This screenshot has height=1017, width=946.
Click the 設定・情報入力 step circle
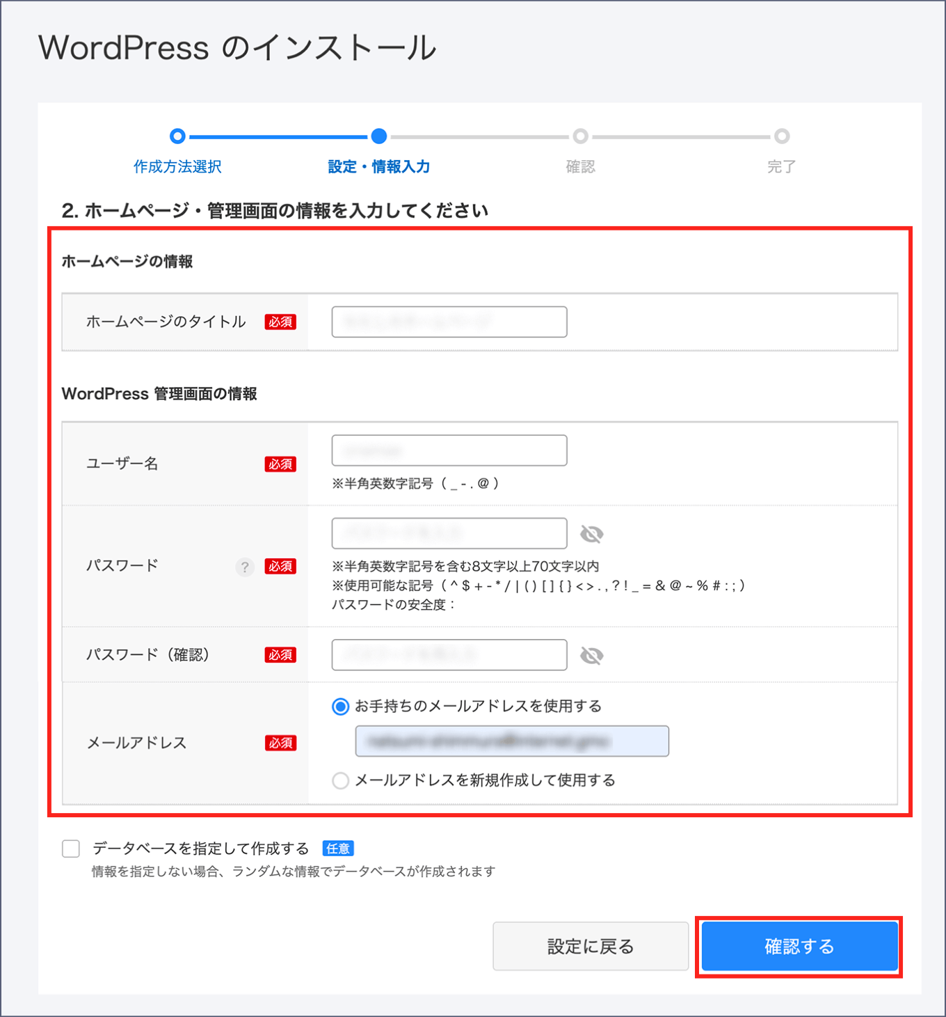click(x=379, y=136)
